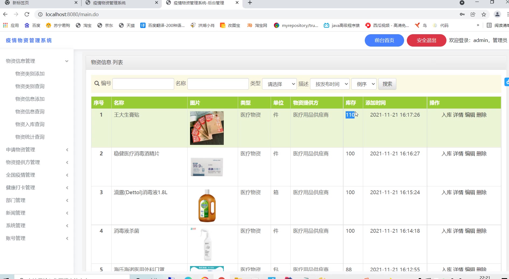Open the 按发布时间 sort dropdown
Screen dimensions: 509x279
[x=330, y=84]
